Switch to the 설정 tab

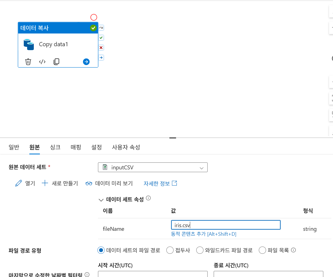tap(97, 147)
